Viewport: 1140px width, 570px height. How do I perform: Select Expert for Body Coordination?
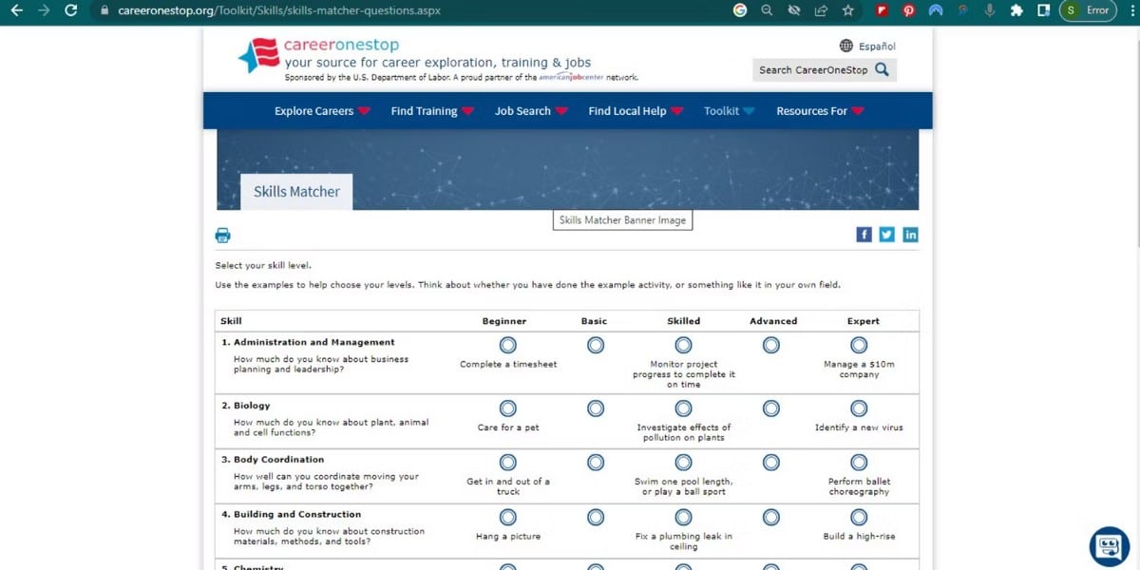pos(859,463)
